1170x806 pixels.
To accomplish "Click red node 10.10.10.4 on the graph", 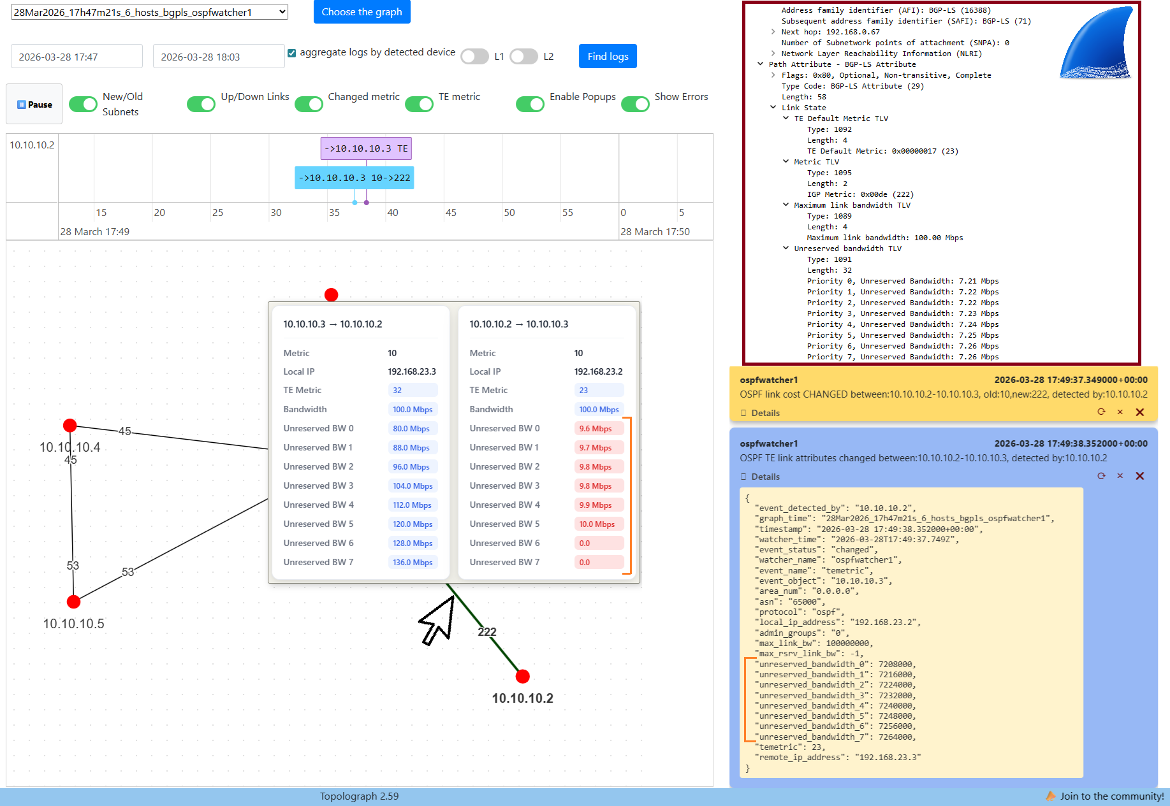I will 70,425.
